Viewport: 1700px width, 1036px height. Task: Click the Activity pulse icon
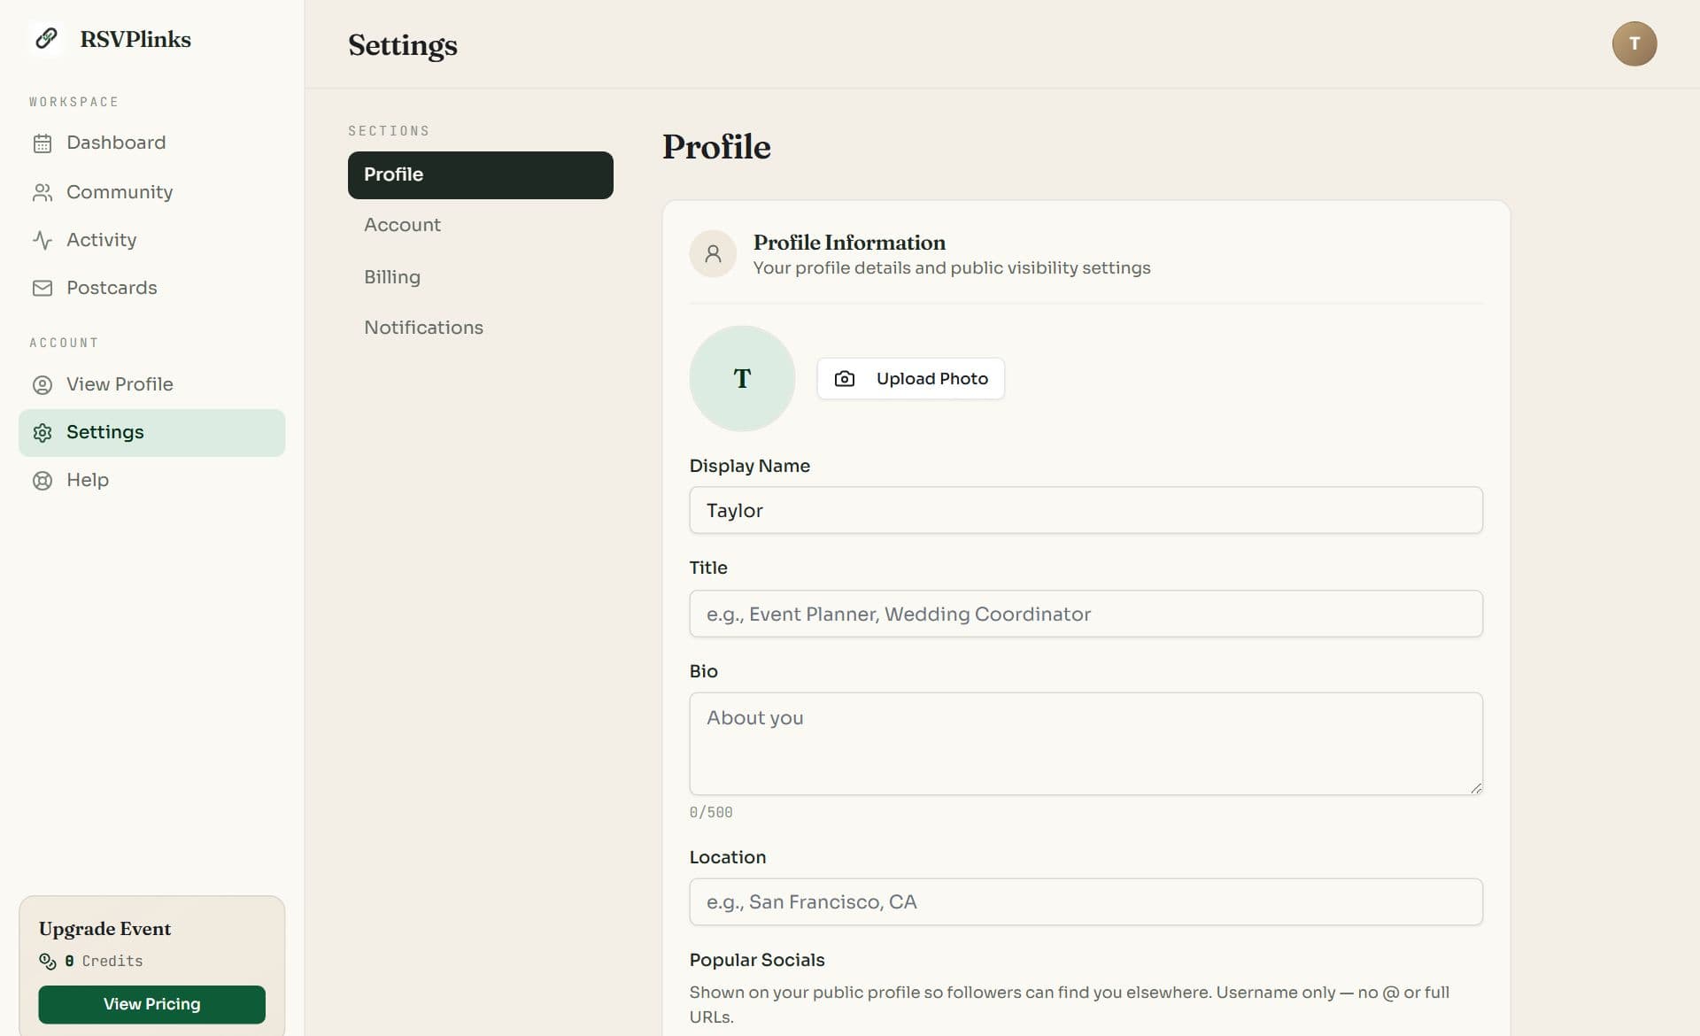42,240
